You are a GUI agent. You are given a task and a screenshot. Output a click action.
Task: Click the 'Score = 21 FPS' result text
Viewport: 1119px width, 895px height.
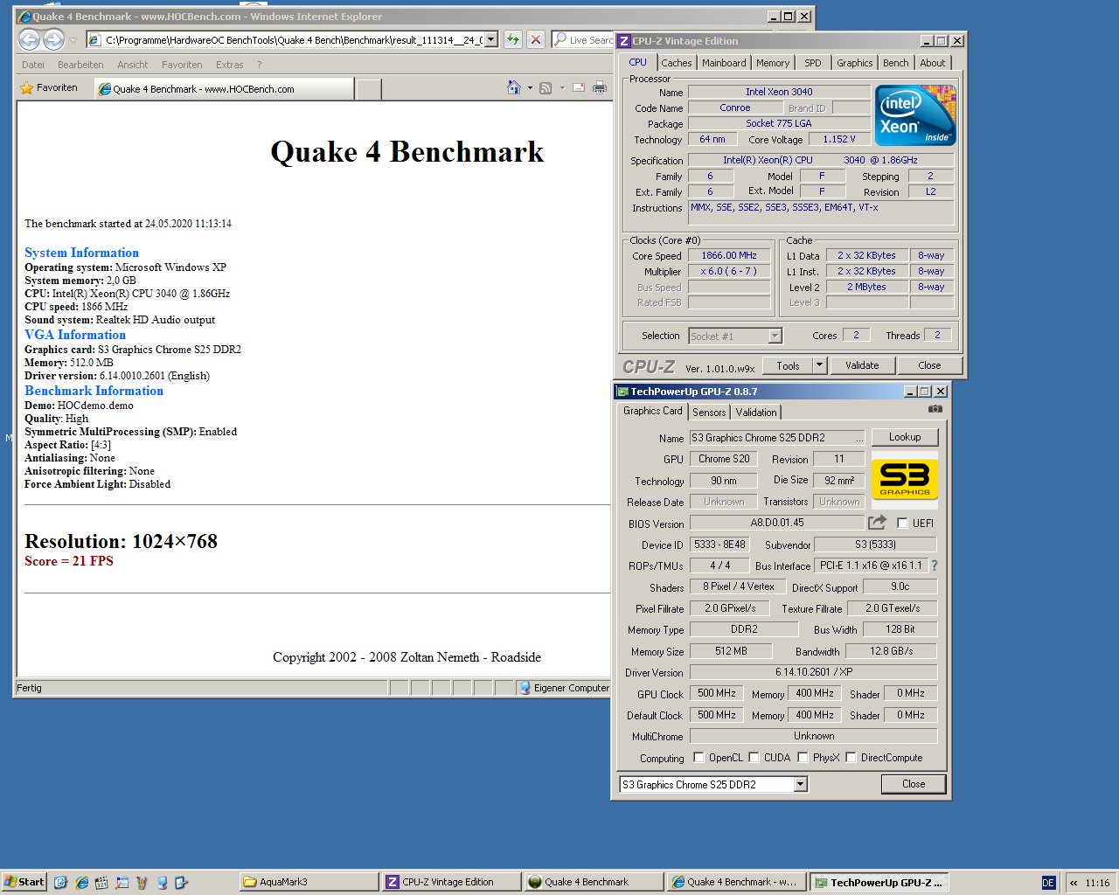point(69,561)
